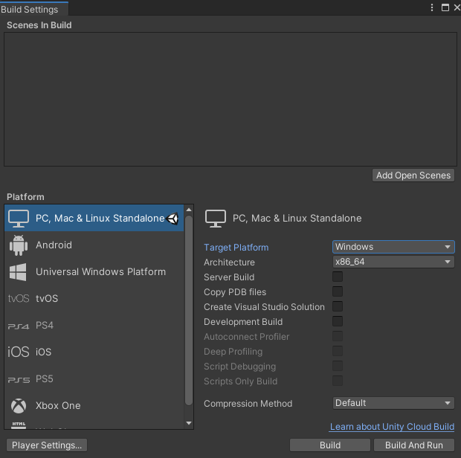Click the iOS platform icon
Viewport: 461px width, 458px height.
pyautogui.click(x=19, y=352)
